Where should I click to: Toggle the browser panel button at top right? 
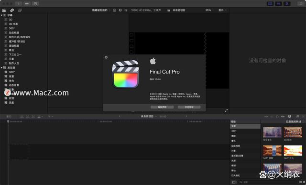pos(270,3)
